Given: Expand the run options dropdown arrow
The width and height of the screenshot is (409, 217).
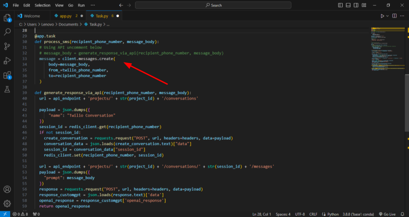Looking at the screenshot, I should 388,16.
